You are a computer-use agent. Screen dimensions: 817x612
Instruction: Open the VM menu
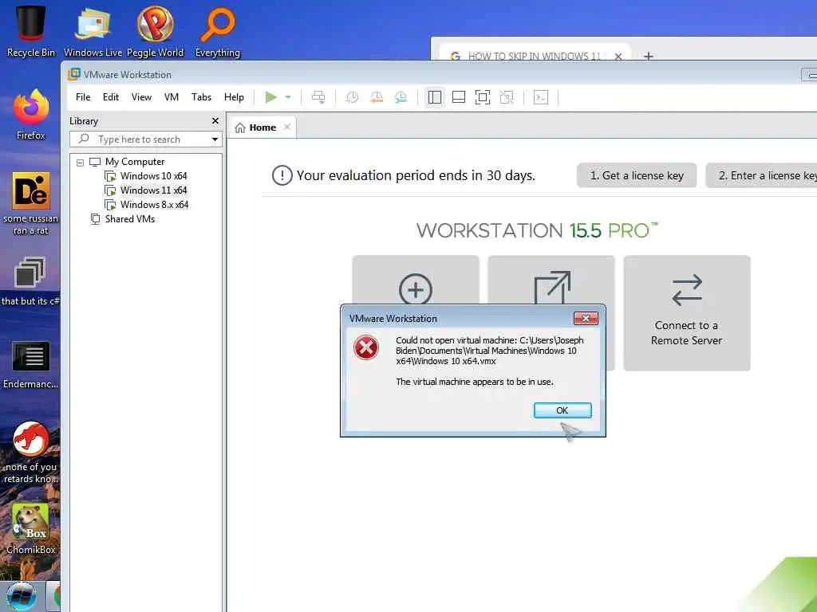pos(172,97)
